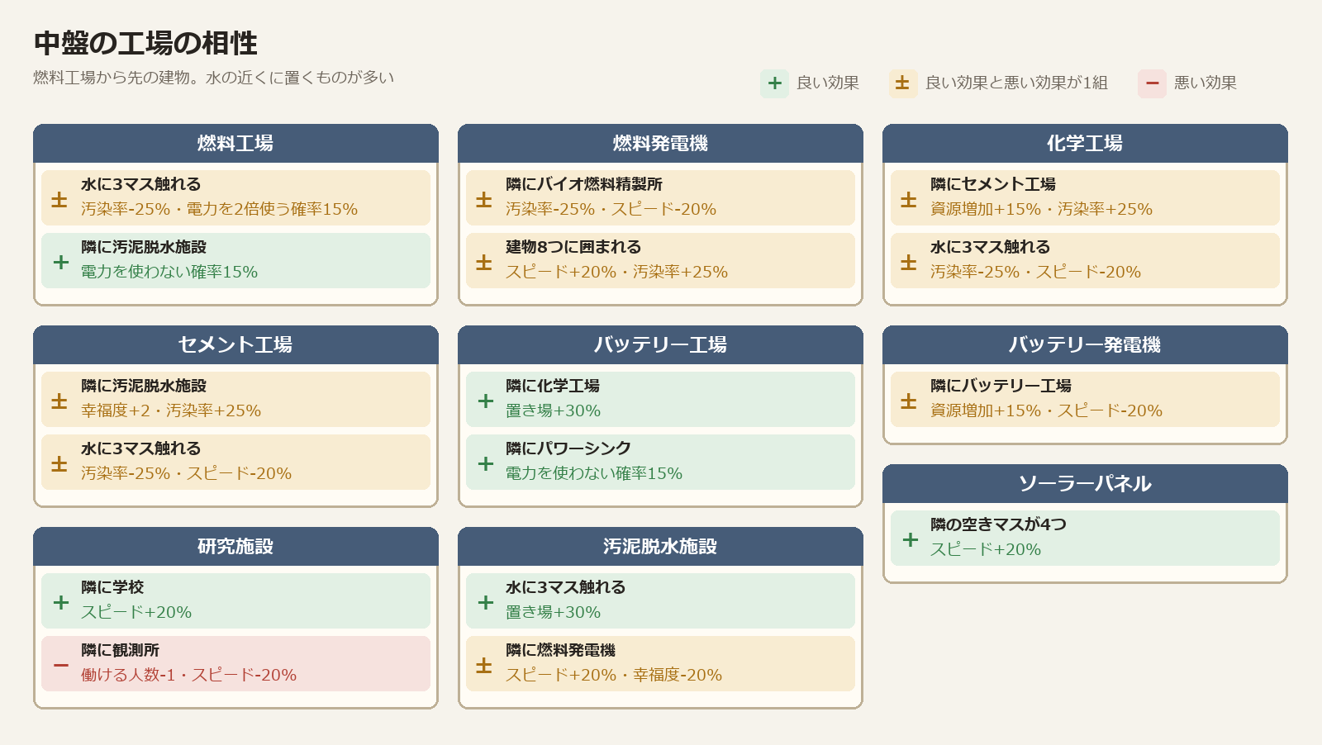Select the 研究施設 card header

235,546
